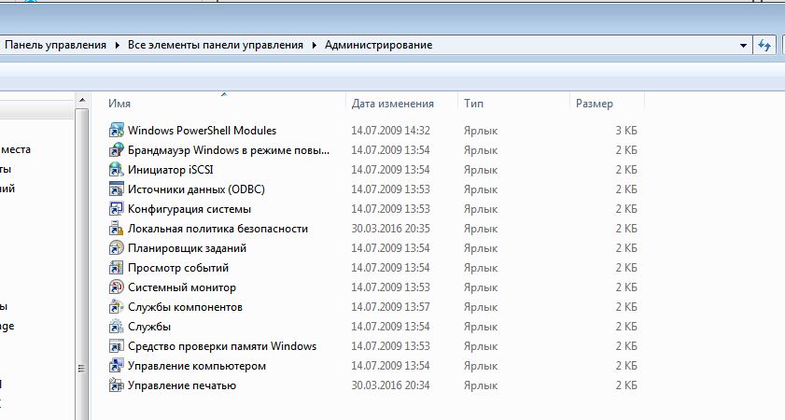This screenshot has width=785, height=420.
Task: Select the Управление компьютером icon
Action: click(x=116, y=366)
